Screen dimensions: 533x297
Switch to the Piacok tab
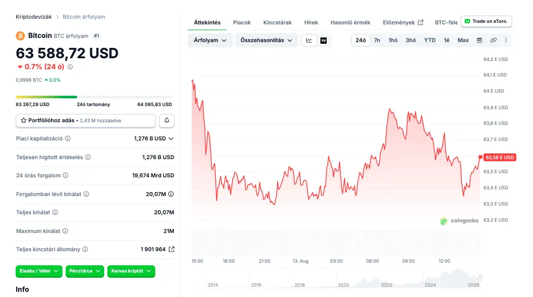click(242, 22)
